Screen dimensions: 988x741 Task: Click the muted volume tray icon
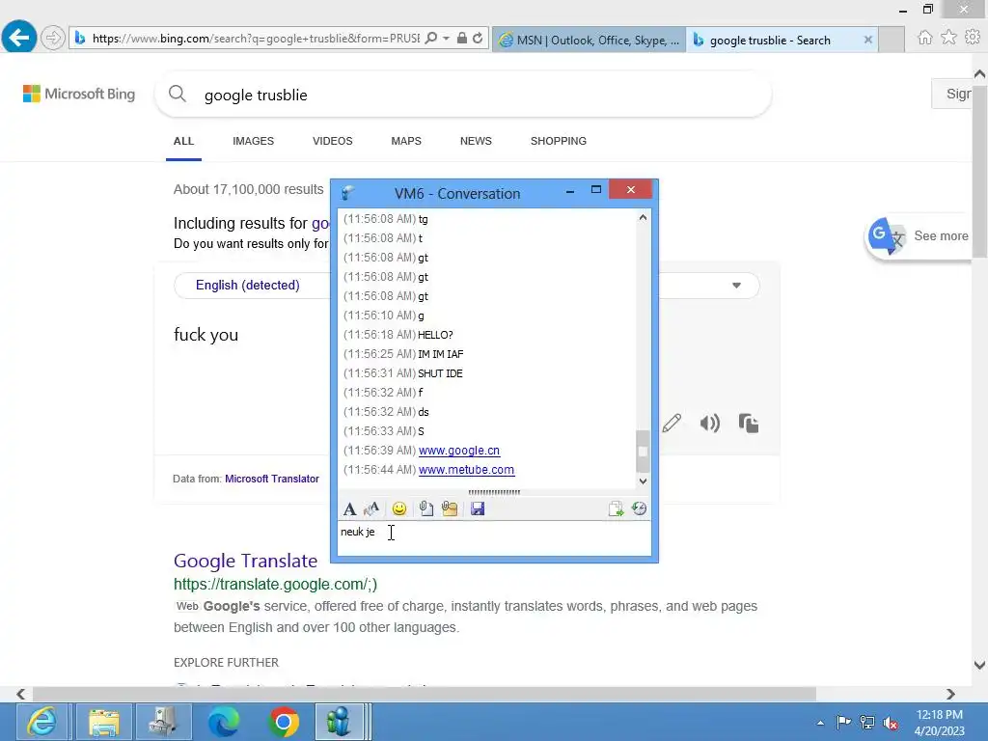pos(891,723)
